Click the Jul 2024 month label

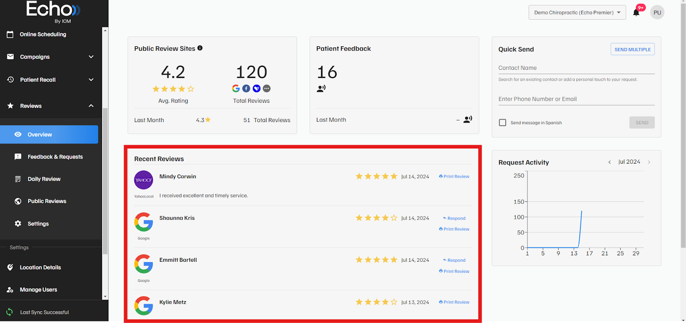tap(629, 162)
